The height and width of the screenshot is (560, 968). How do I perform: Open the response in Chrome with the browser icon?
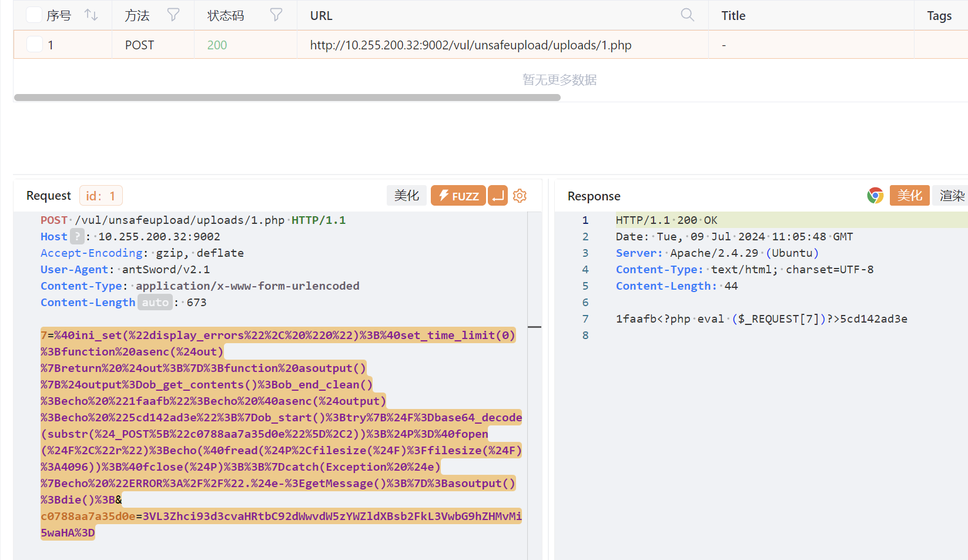875,196
